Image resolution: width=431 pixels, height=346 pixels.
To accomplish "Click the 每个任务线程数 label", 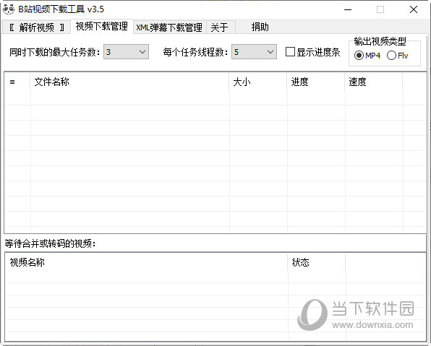I will [195, 52].
